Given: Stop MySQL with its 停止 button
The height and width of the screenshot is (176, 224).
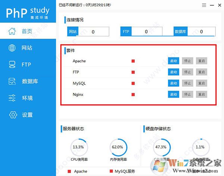Looking at the screenshot, I should coord(187,83).
